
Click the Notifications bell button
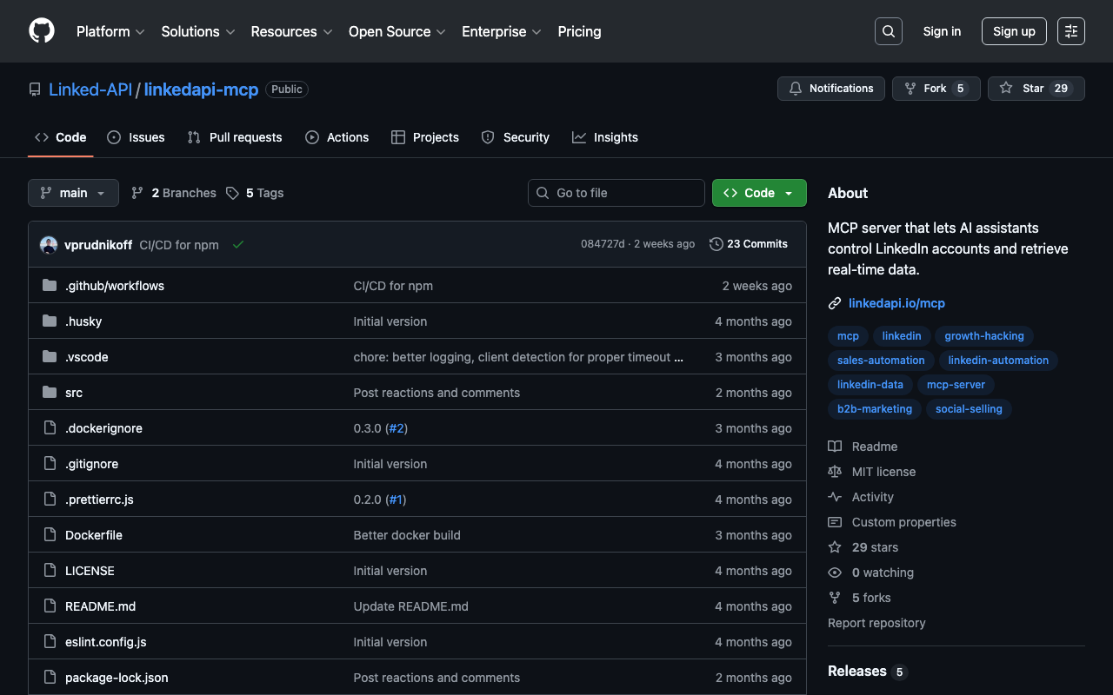tap(830, 89)
